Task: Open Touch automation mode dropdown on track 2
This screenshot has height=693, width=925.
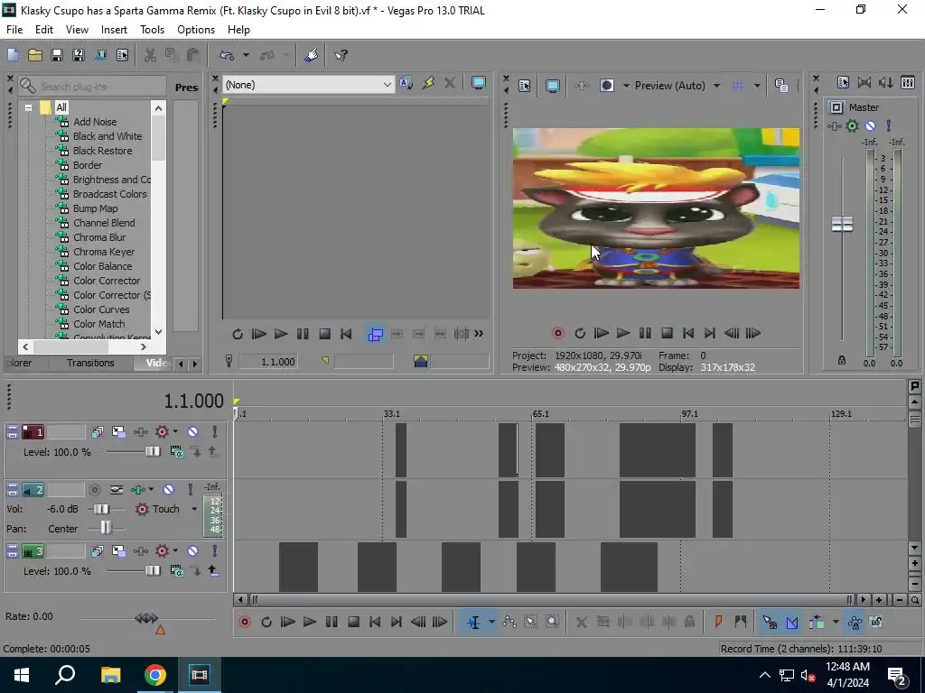Action: tap(194, 509)
